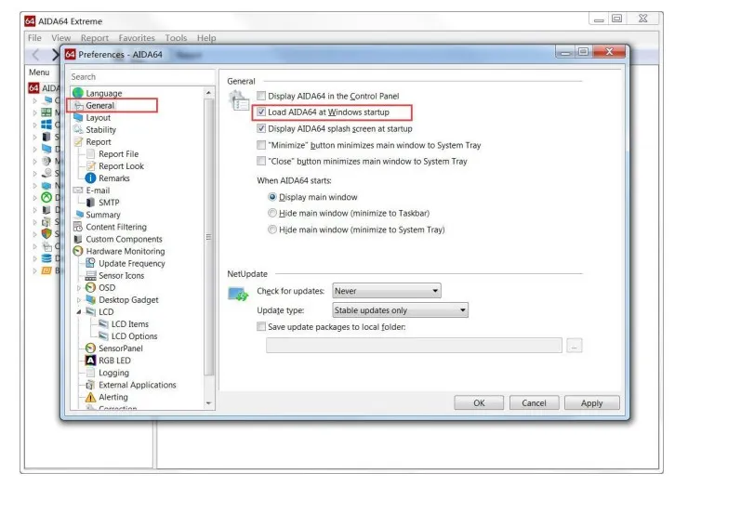Select the Summary computer icon
The width and height of the screenshot is (754, 513).
coord(79,215)
